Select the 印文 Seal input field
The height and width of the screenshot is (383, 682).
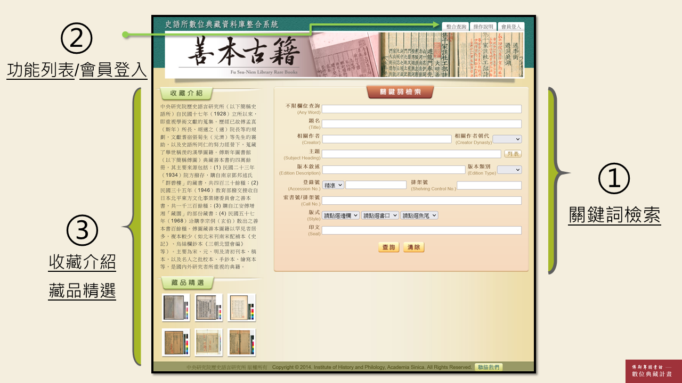(421, 230)
